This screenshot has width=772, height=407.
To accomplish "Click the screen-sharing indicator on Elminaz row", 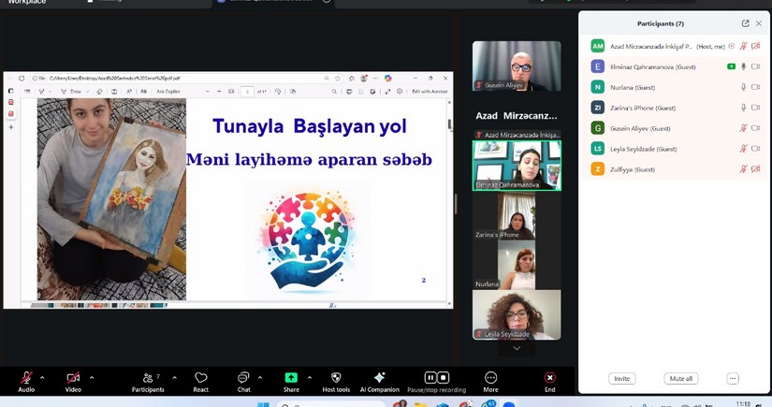I will point(731,66).
